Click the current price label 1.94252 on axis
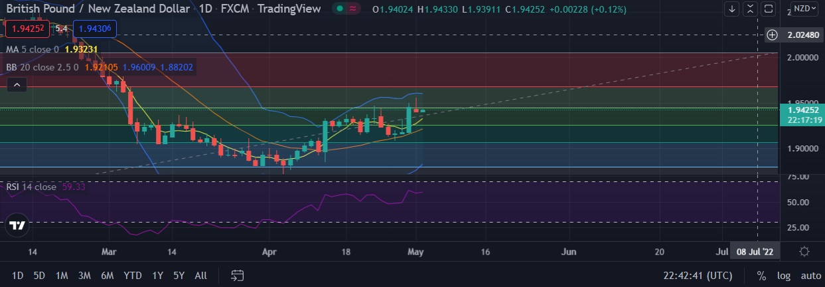The height and width of the screenshot is (287, 825). pos(804,110)
